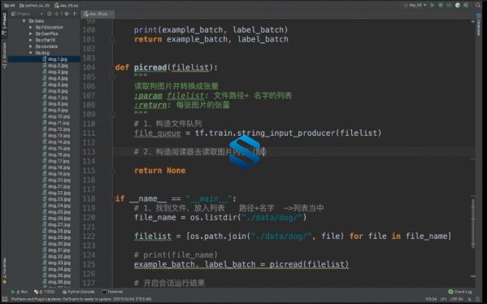Viewport: 487px width, 304px height.
Task: Expand the csvdata folder
Action: (30, 46)
